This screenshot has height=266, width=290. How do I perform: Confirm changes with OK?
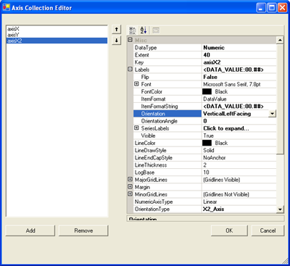[229, 230]
